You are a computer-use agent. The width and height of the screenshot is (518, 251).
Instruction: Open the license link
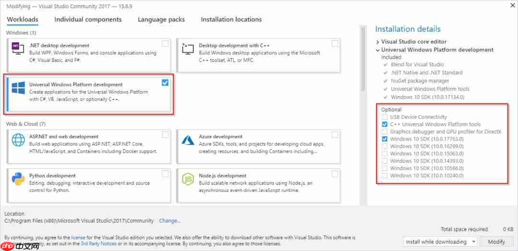[78, 238]
